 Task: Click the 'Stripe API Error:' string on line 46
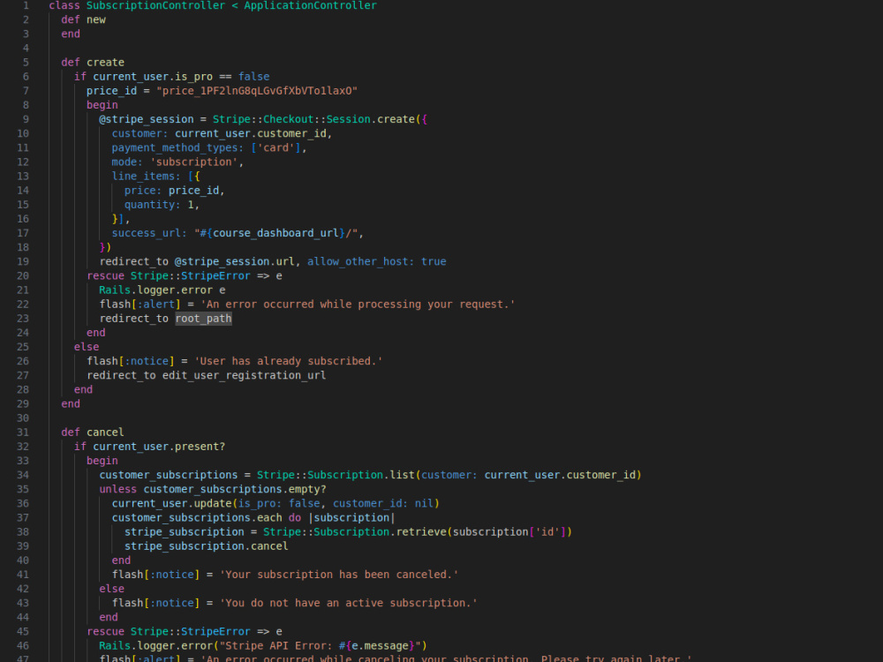275,646
